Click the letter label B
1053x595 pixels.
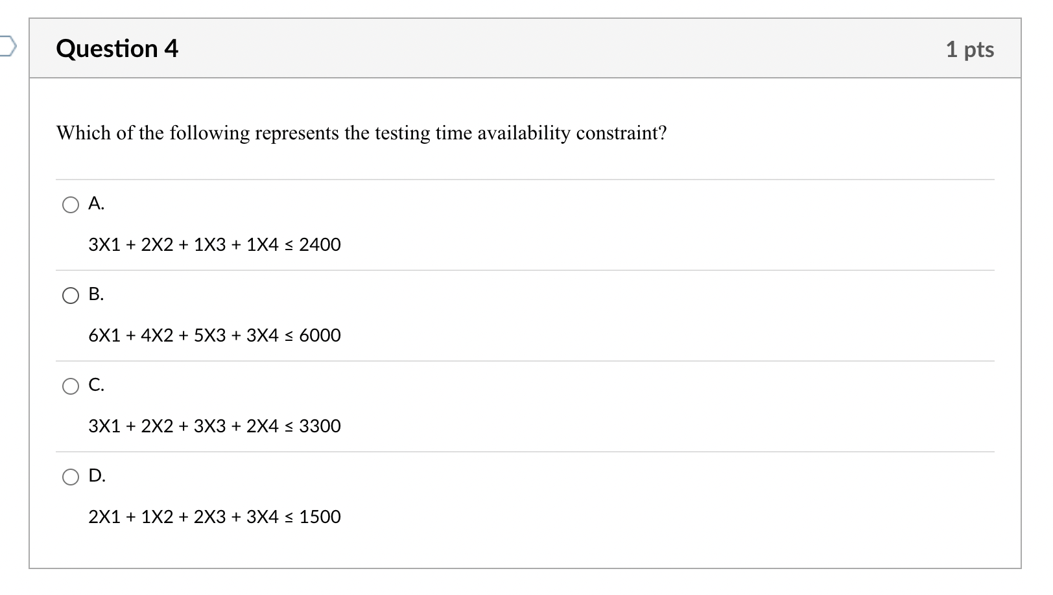(x=97, y=295)
